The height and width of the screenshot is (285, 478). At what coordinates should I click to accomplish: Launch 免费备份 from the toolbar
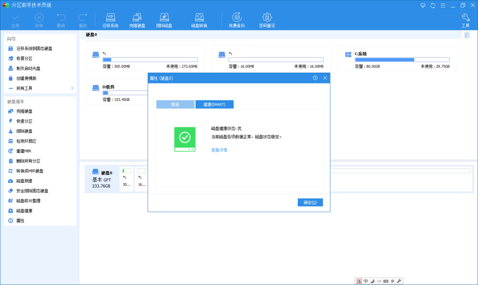pyautogui.click(x=238, y=19)
